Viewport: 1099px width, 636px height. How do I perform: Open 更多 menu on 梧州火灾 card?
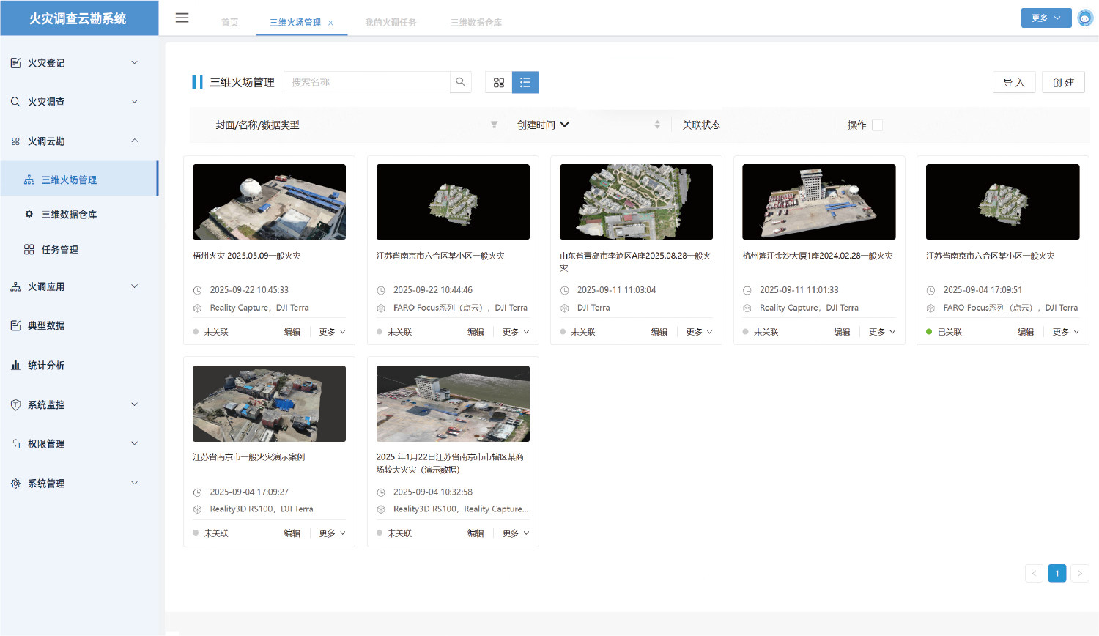point(332,332)
